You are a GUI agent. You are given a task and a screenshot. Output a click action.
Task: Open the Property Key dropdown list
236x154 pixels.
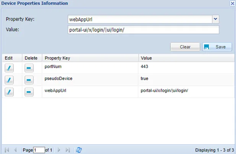(215, 19)
